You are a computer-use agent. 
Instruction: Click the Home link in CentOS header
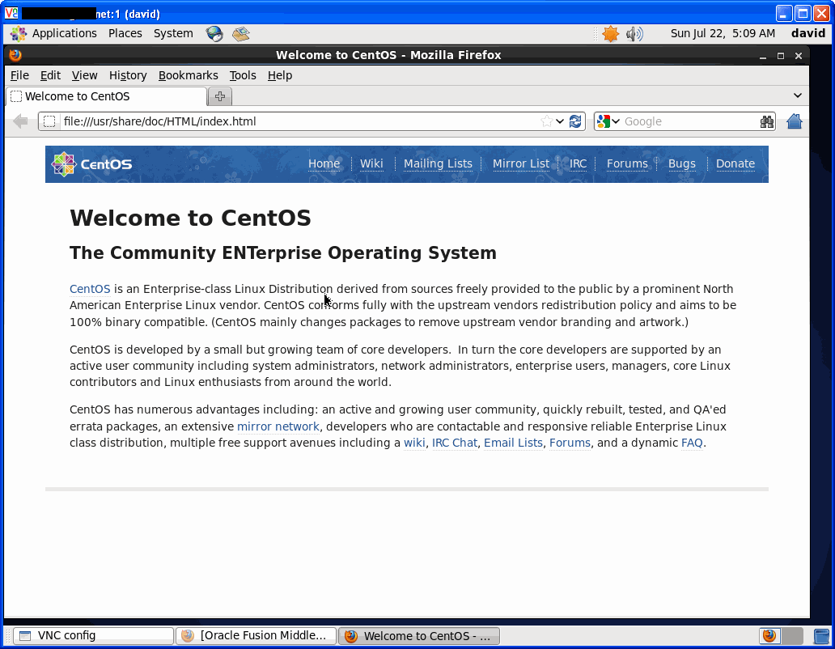pyautogui.click(x=324, y=164)
